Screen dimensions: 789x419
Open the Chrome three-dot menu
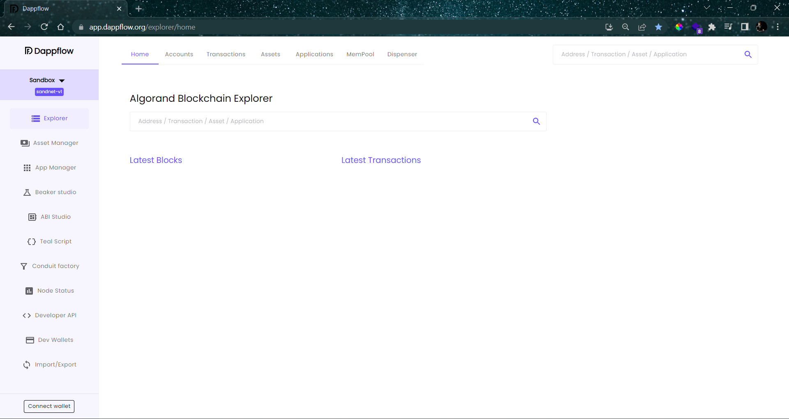click(x=777, y=27)
